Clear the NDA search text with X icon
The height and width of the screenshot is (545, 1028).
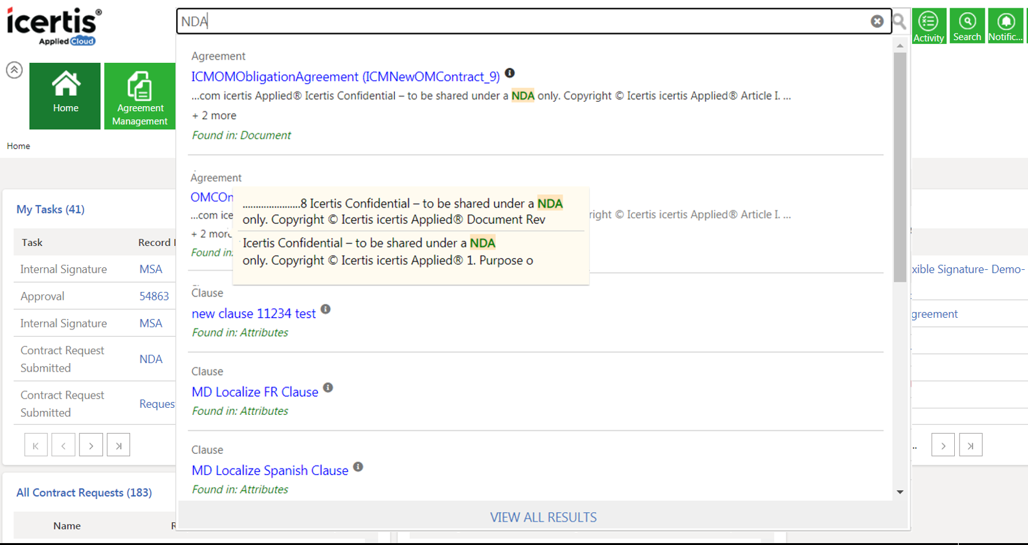[877, 21]
